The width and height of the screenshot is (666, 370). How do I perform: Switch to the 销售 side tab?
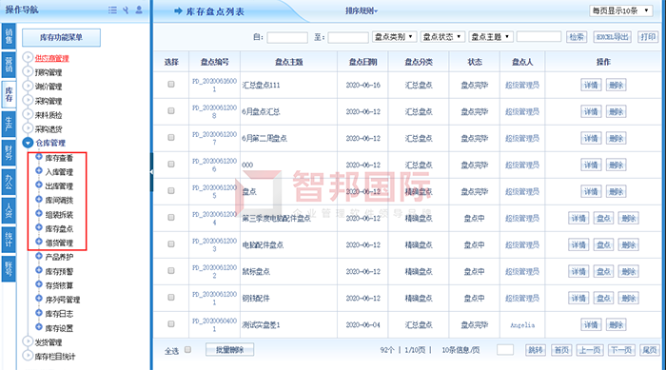click(x=9, y=36)
